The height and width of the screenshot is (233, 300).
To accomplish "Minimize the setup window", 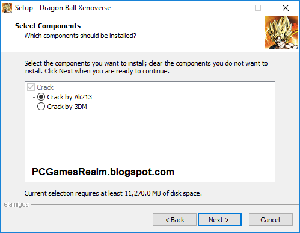I will coord(231,8).
